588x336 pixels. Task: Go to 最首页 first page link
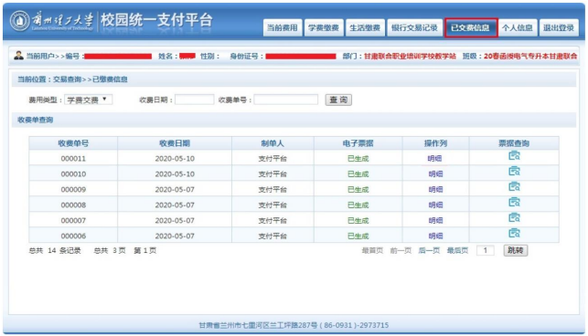372,250
